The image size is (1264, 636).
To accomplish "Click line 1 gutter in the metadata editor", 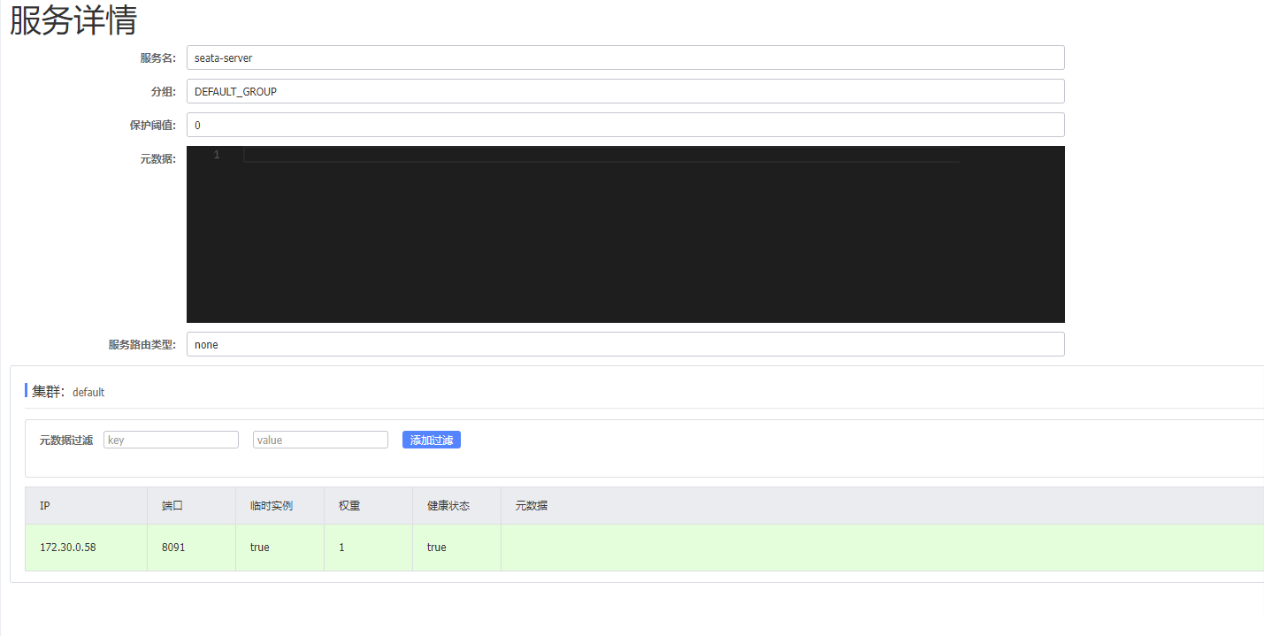I will (217, 154).
